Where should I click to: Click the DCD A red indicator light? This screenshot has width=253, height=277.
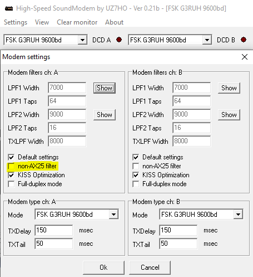119,40
